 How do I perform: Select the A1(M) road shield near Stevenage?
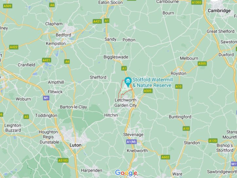[x=132, y=142]
